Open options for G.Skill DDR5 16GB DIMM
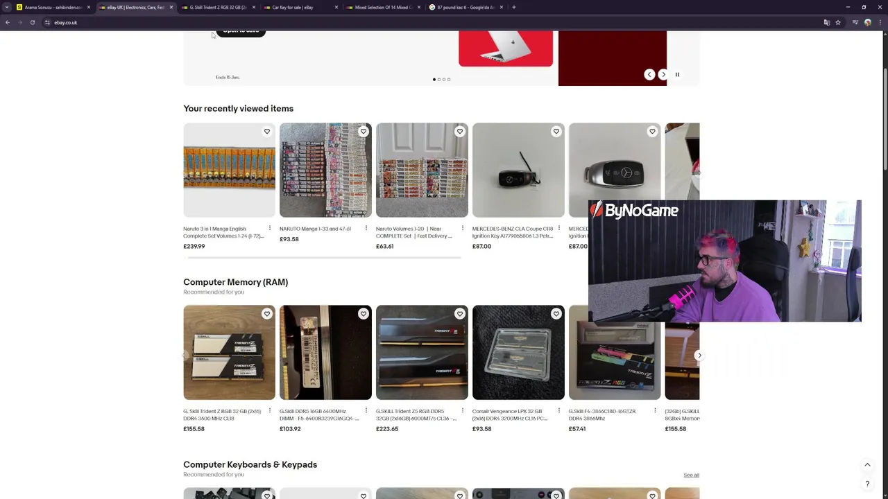The width and height of the screenshot is (888, 499). tap(366, 411)
